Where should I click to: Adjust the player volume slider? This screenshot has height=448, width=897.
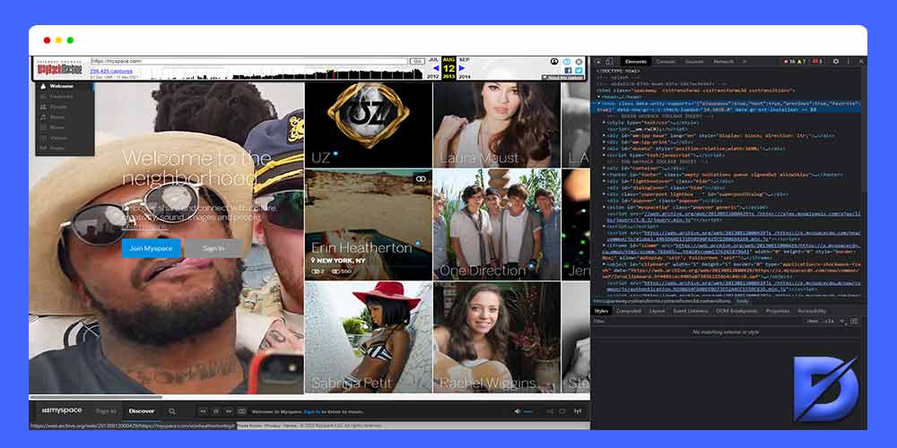[528, 411]
